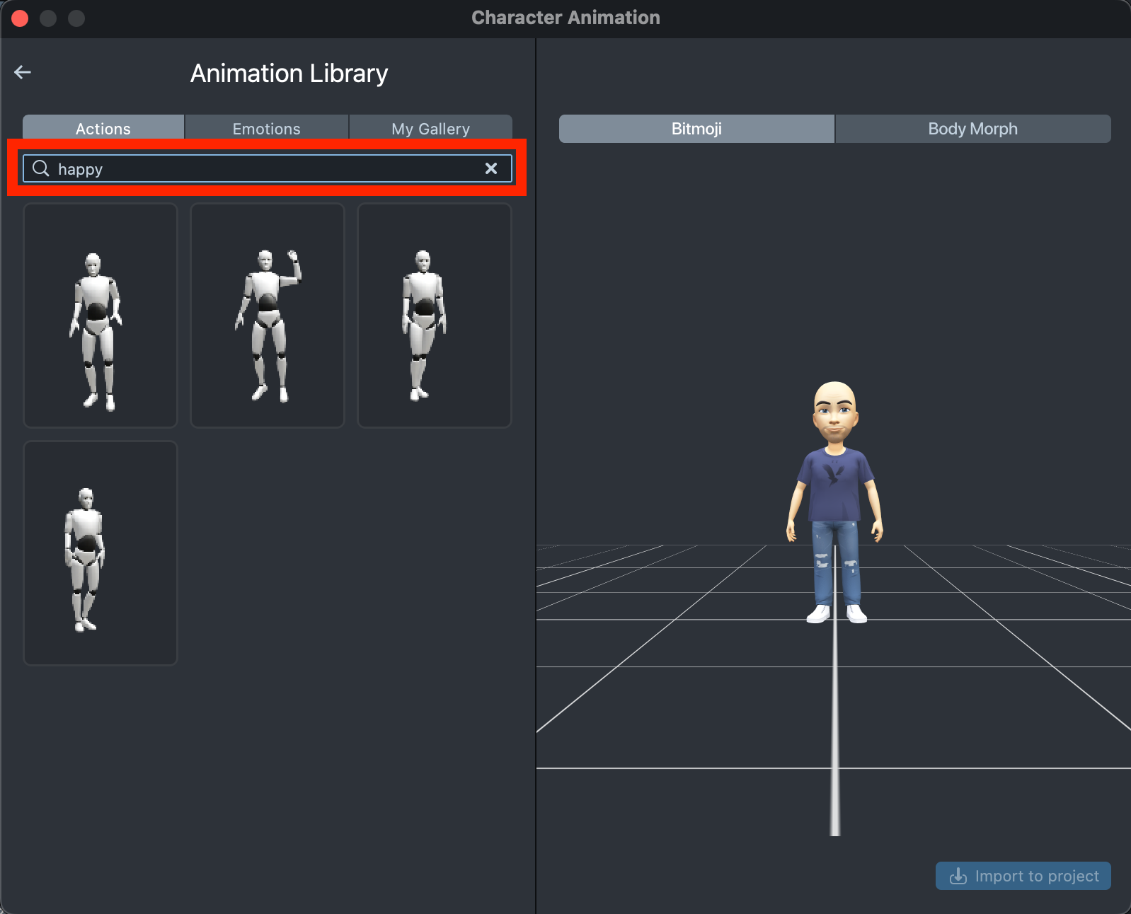1131x914 pixels.
Task: Click the Character Animation window title
Action: click(565, 18)
